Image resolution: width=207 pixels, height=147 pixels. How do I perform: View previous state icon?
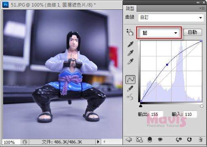coord(179,140)
